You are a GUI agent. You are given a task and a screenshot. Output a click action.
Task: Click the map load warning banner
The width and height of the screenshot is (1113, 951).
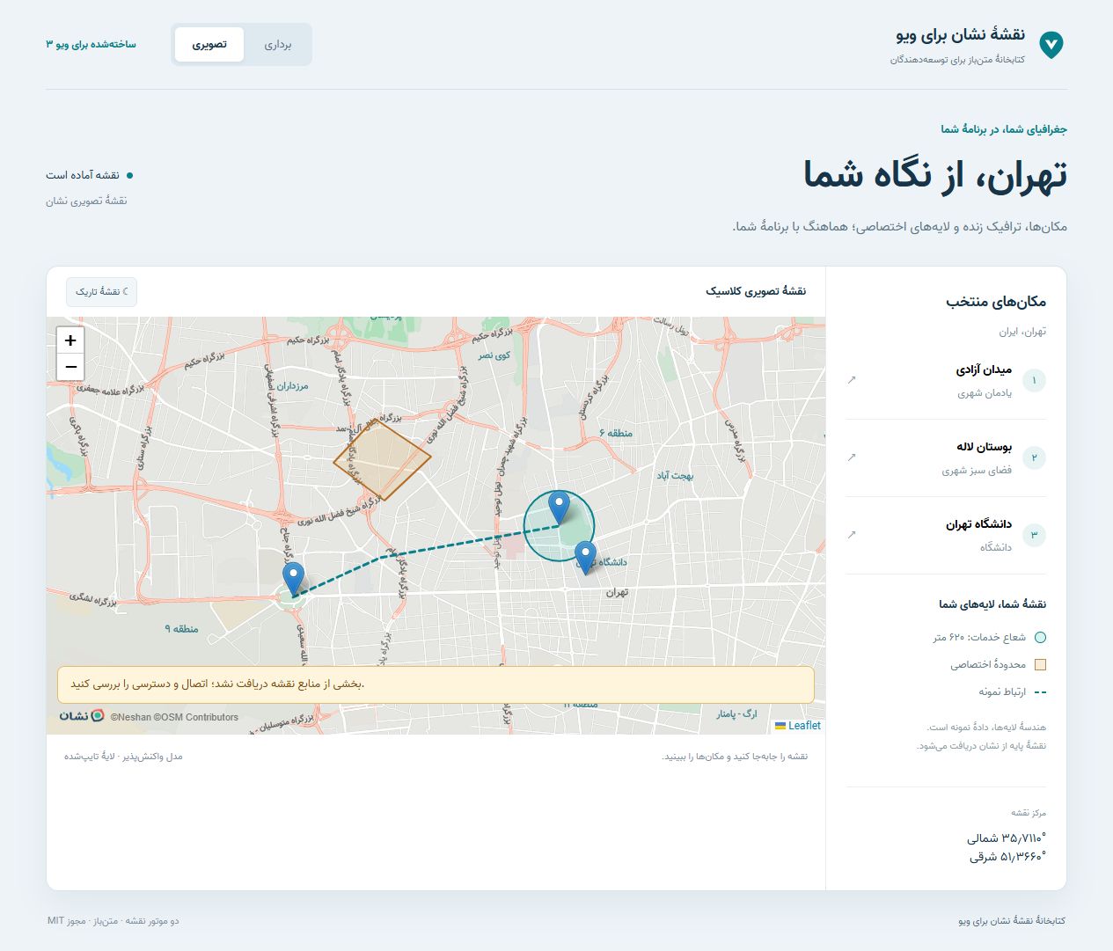click(x=436, y=684)
